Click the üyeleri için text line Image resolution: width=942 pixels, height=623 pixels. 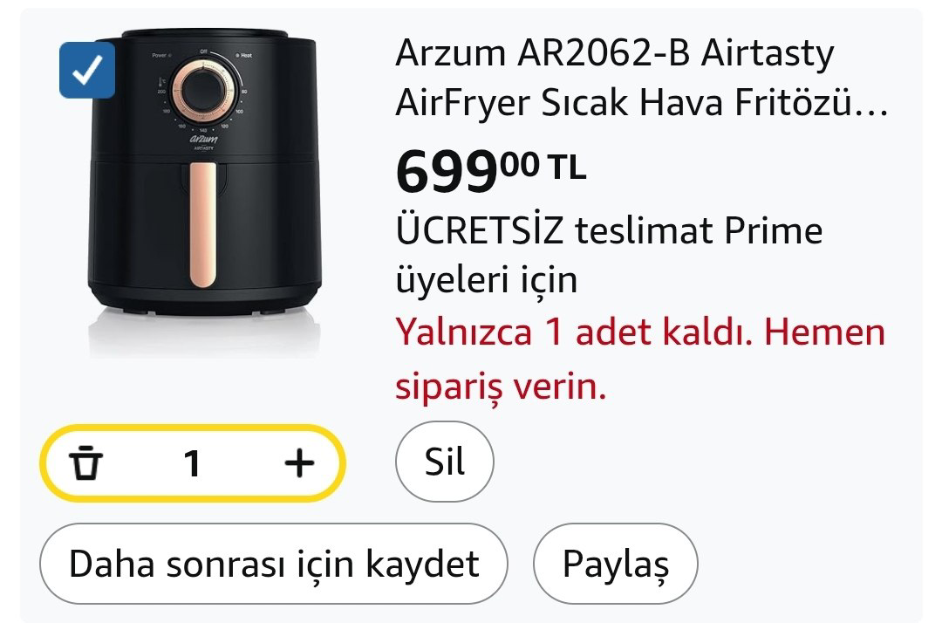[x=486, y=280]
